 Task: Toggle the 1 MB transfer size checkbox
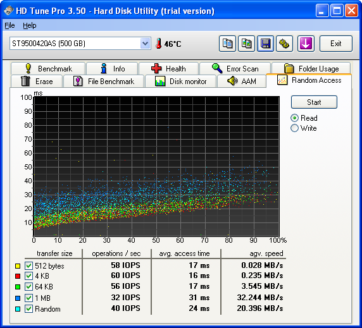[28, 298]
